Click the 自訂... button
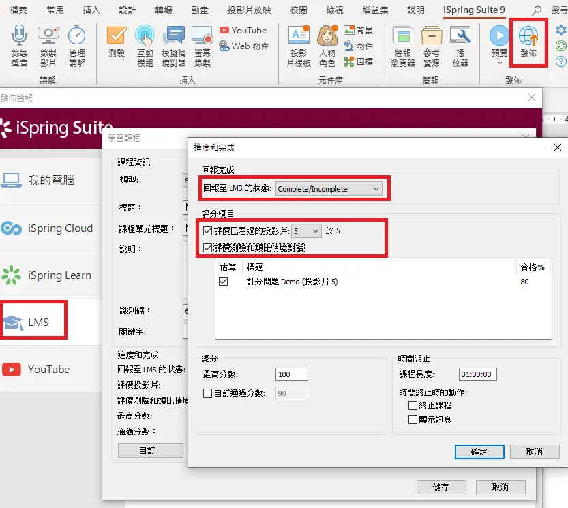 pyautogui.click(x=150, y=451)
